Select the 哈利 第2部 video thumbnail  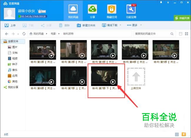pos(73,50)
